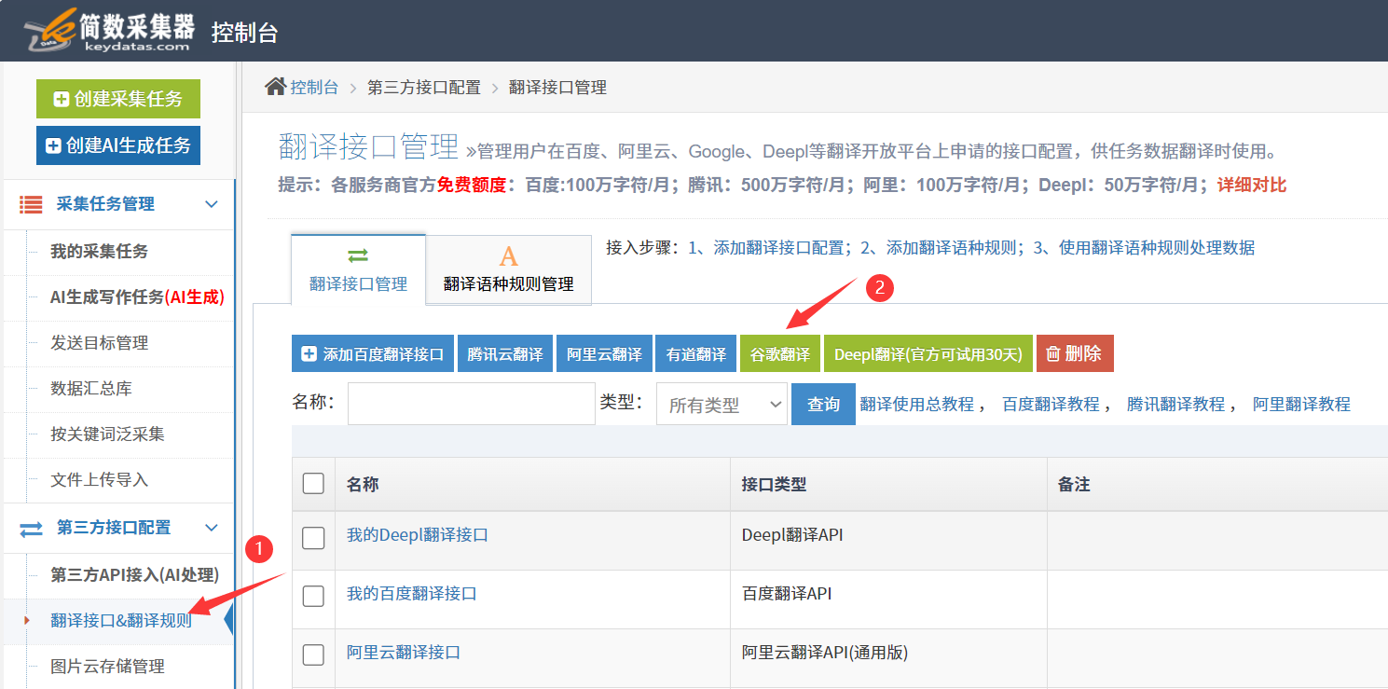This screenshot has height=689, width=1388.
Task: Click the red 删除 button
Action: 1075,354
